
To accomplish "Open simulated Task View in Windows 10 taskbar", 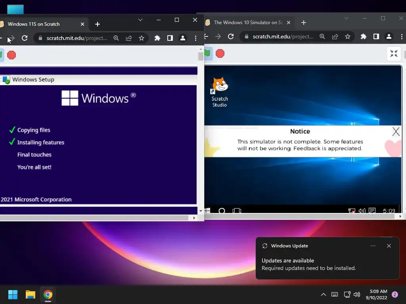I will pos(237,211).
